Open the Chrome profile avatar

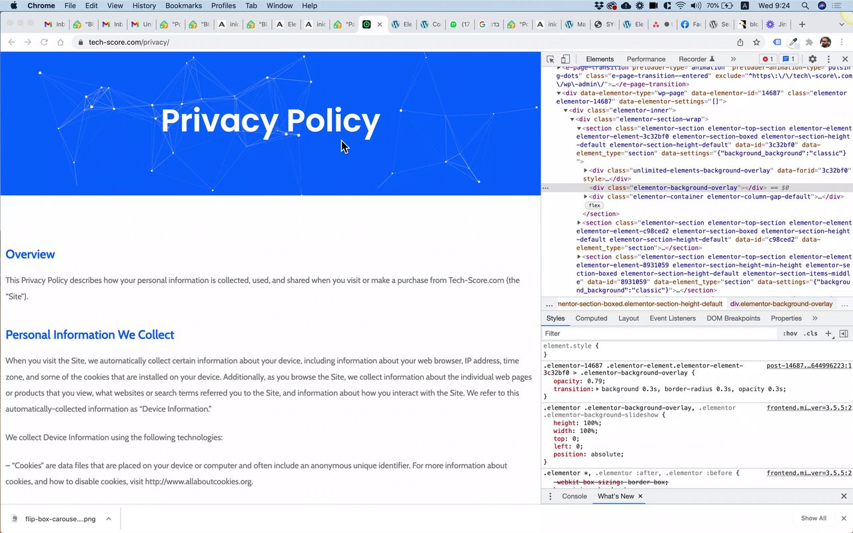pyautogui.click(x=825, y=42)
